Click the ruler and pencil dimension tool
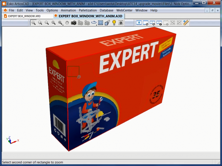 coord(186,23)
